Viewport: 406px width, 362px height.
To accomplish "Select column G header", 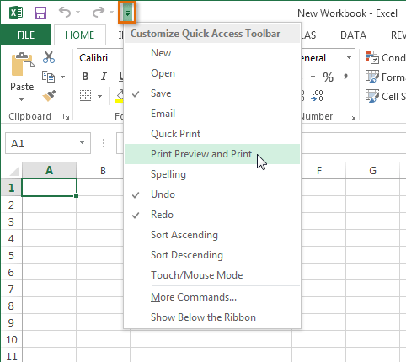I will tap(372, 170).
